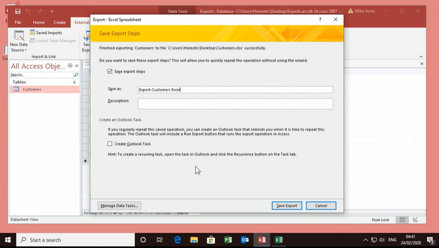Open Outlook from the Windows taskbar
The width and height of the screenshot is (439, 248).
(x=244, y=240)
